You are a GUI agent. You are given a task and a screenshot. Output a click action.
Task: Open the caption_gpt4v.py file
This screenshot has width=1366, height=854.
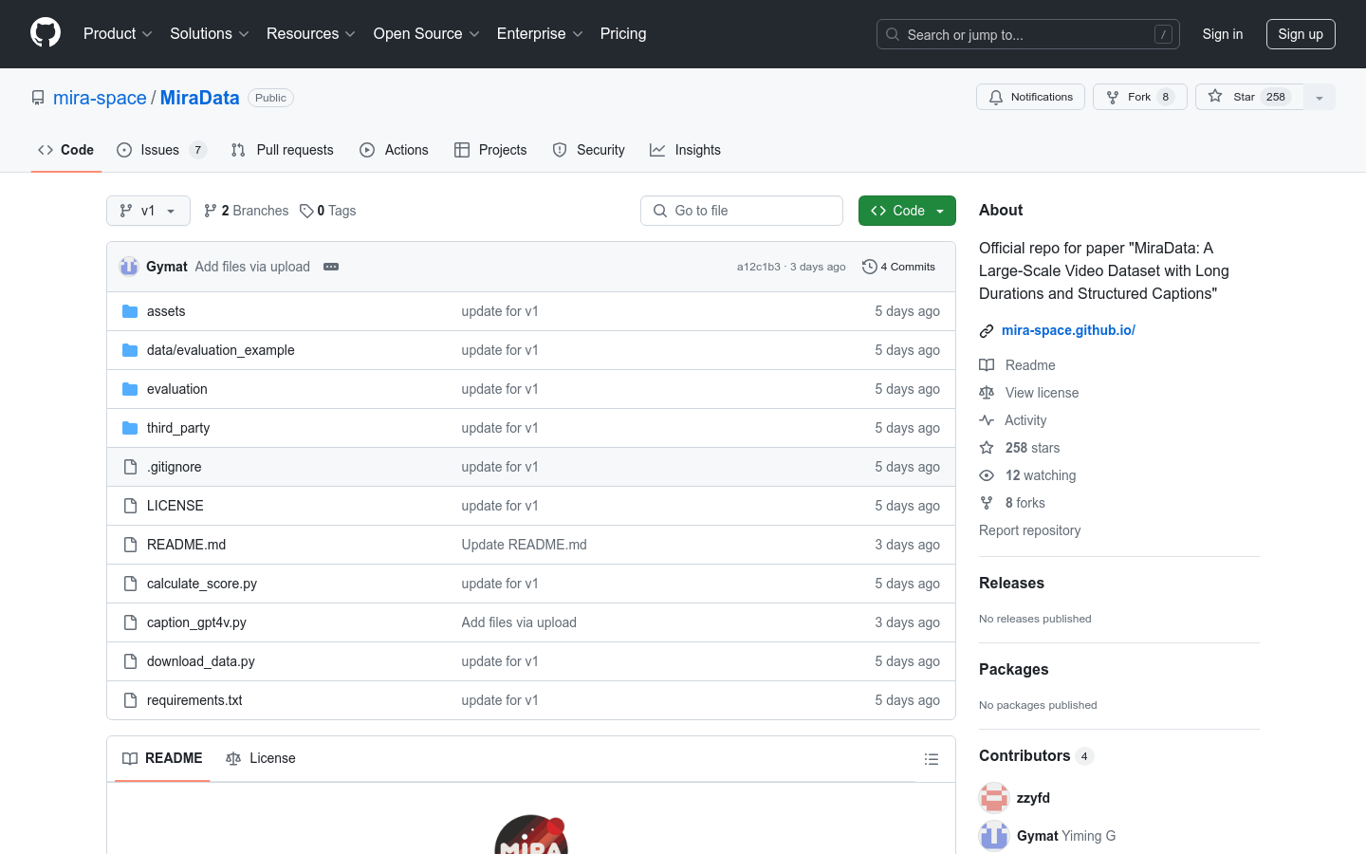coord(196,622)
